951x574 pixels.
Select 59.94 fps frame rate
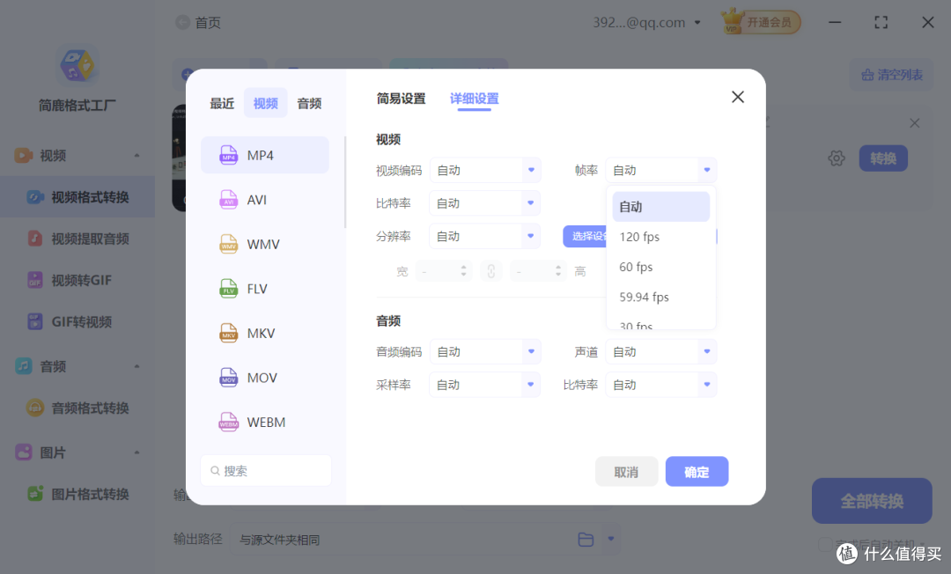[660, 297]
